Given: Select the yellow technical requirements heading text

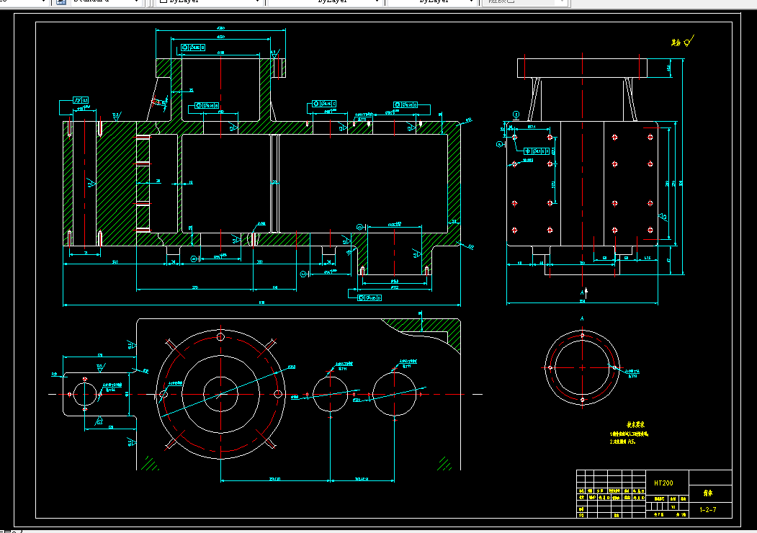Looking at the screenshot, I should pyautogui.click(x=635, y=425).
